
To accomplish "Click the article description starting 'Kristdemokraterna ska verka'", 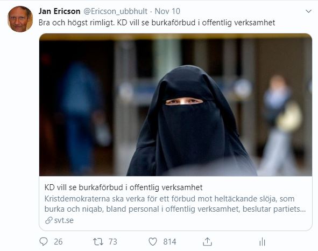I will pos(175,204).
